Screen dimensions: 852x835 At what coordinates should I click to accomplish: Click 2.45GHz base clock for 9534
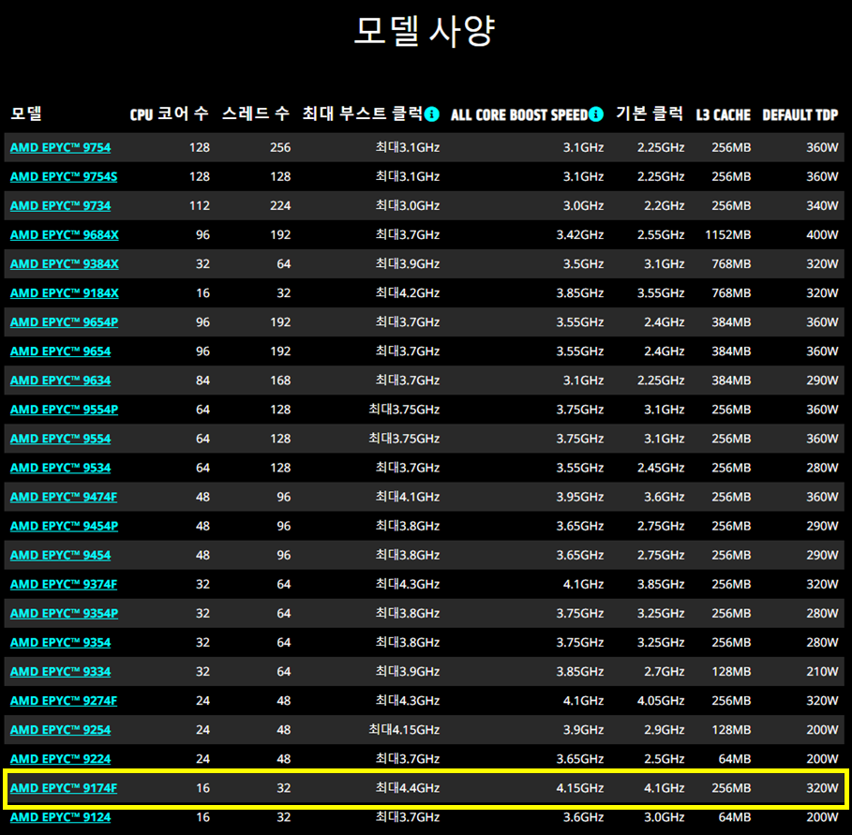coord(661,468)
